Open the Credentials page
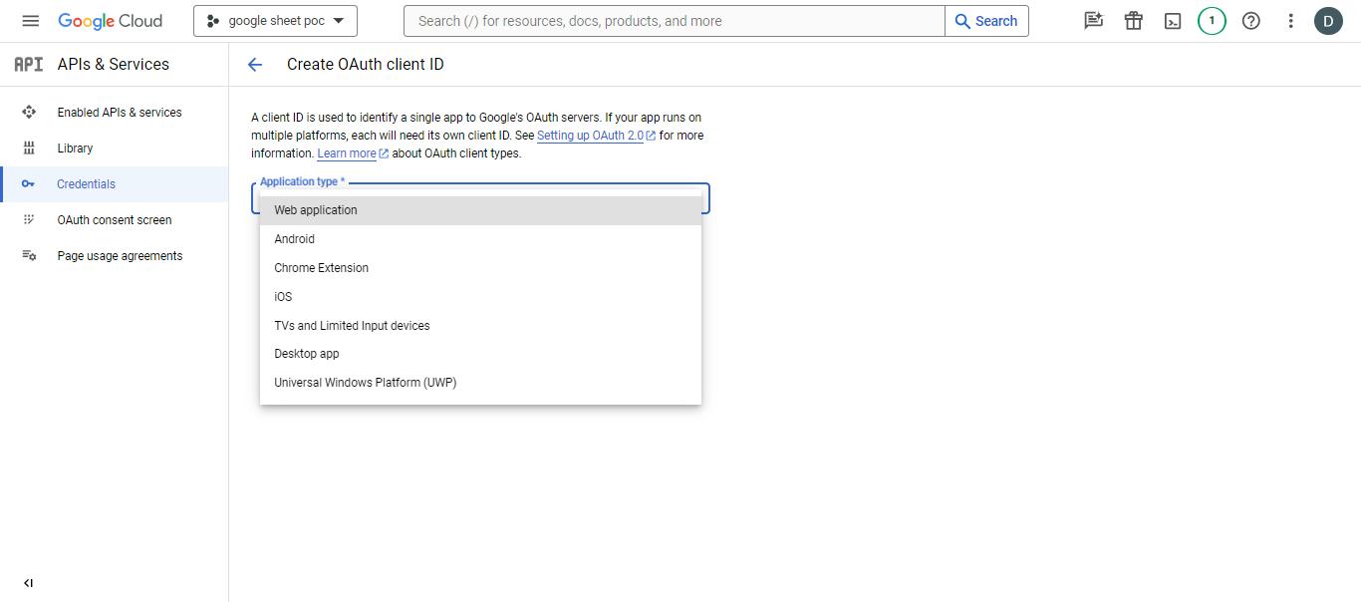The image size is (1361, 602). (115, 184)
